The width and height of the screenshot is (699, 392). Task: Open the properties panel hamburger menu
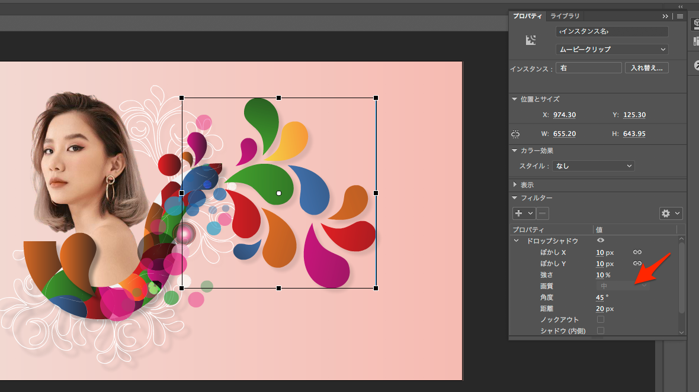(680, 16)
